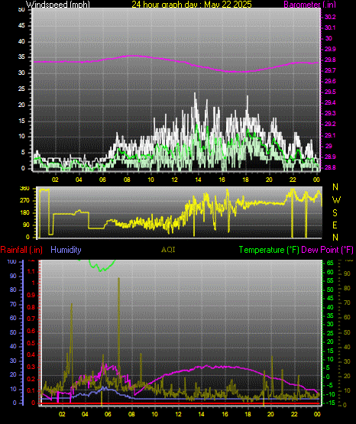Select the "AQI" legend label
The width and height of the screenshot is (356, 424).
pyautogui.click(x=168, y=250)
